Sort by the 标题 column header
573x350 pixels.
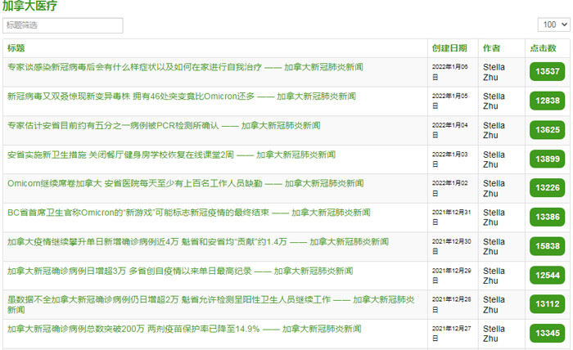coord(16,48)
